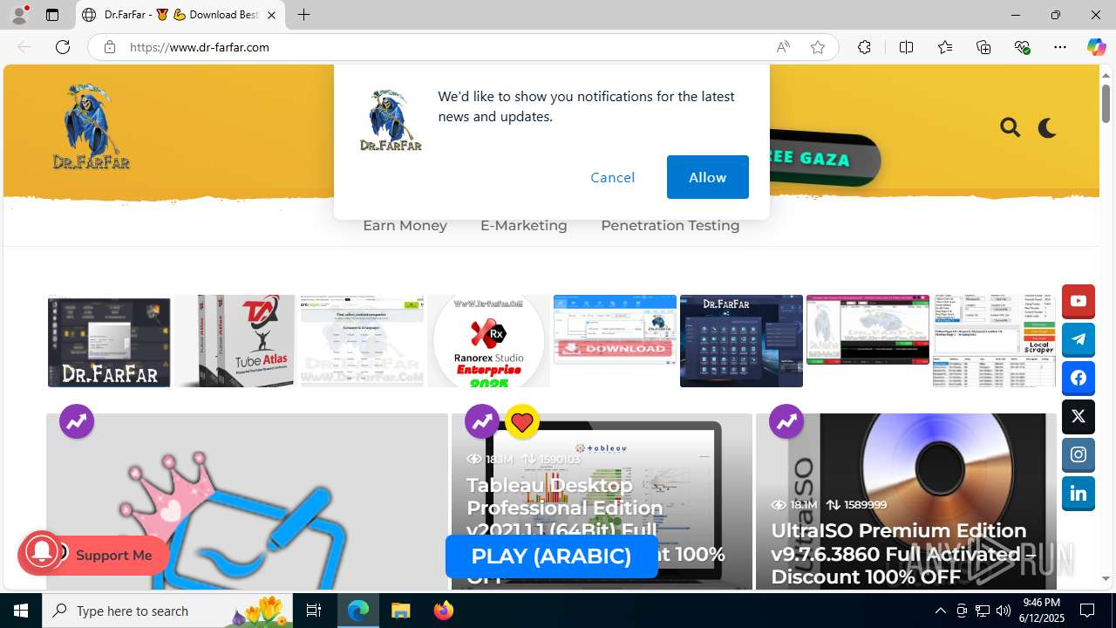Open the YouTube social link
Viewport: 1116px width, 628px height.
coord(1079,302)
